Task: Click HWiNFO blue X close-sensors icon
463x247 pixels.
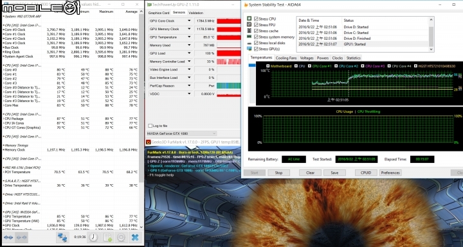Action: pyautogui.click(x=135, y=237)
